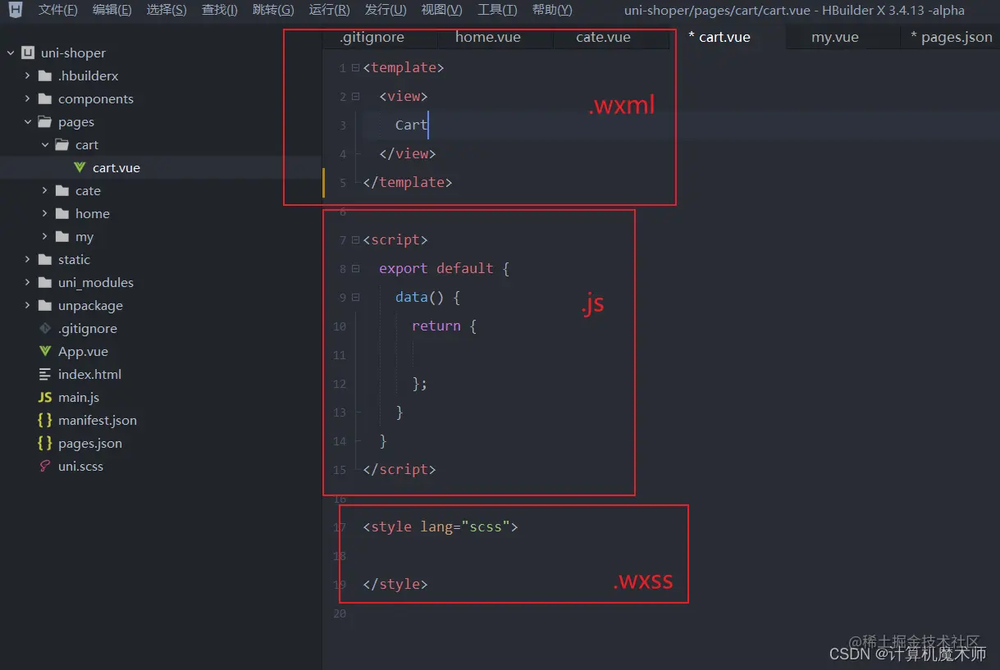The width and height of the screenshot is (1000, 670).
Task: Click the my folder icon
Action: pos(62,237)
